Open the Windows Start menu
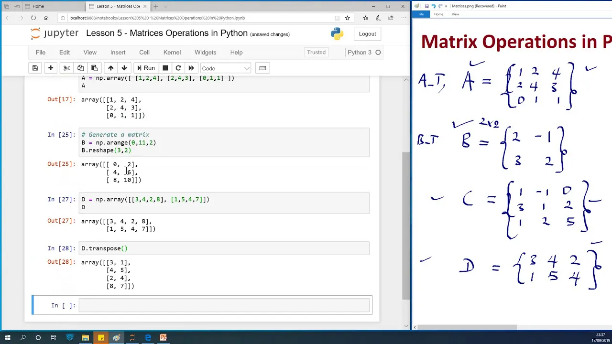Viewport: 612px width, 344px height. (x=7, y=338)
